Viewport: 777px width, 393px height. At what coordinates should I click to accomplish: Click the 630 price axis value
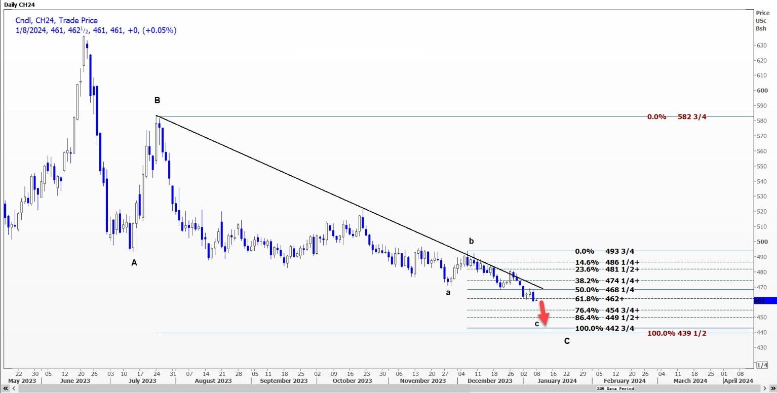tap(762, 45)
